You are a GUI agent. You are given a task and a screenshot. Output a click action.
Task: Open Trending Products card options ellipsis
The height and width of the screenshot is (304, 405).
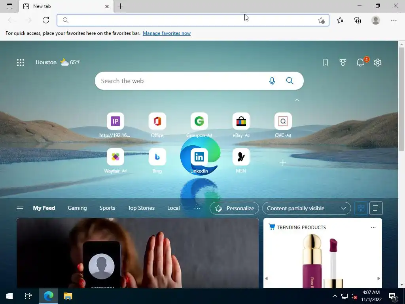[373, 228]
